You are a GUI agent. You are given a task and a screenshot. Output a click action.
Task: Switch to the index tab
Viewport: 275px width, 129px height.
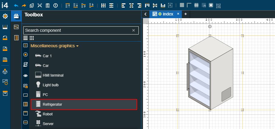168,14
